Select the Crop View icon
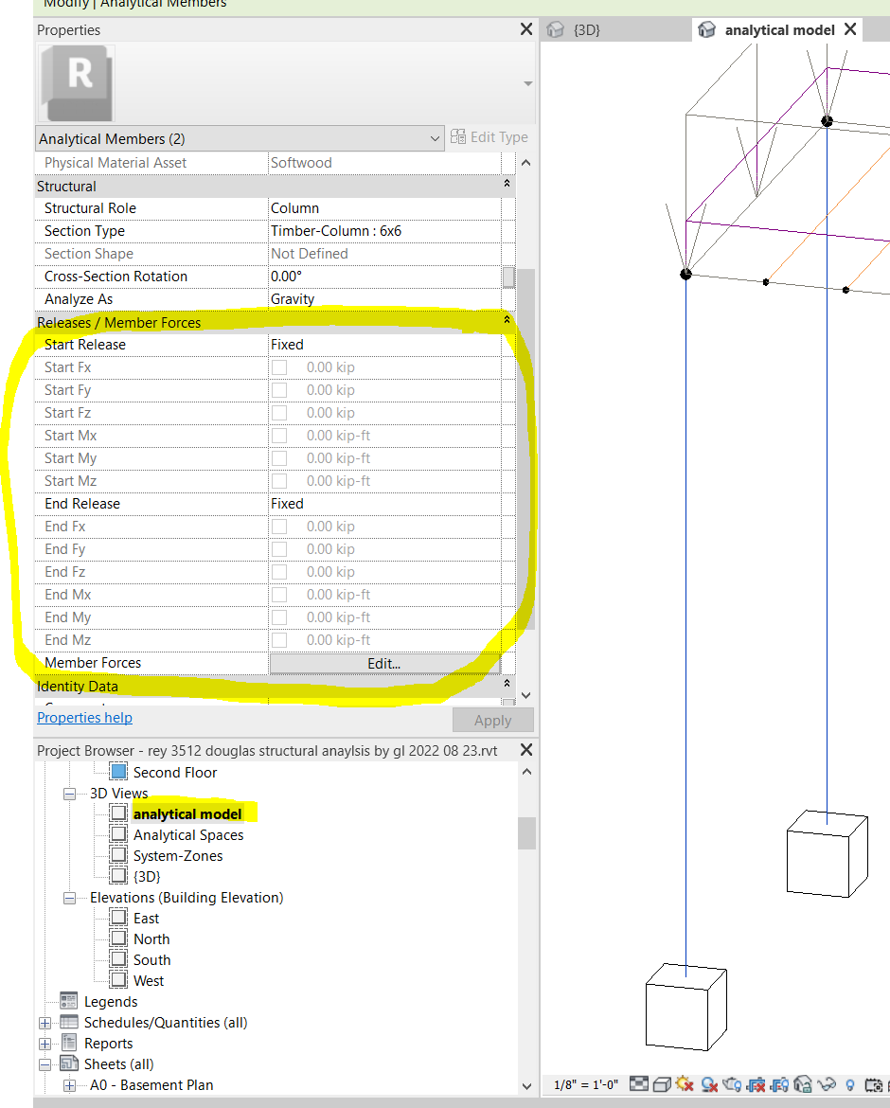This screenshot has width=890, height=1108. point(756,1085)
